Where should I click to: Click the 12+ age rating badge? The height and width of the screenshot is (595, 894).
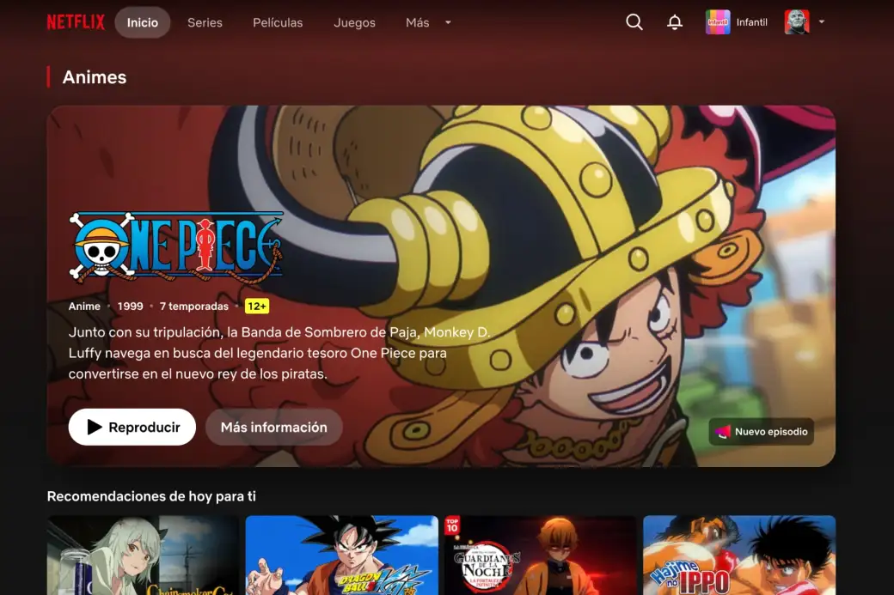coord(256,307)
